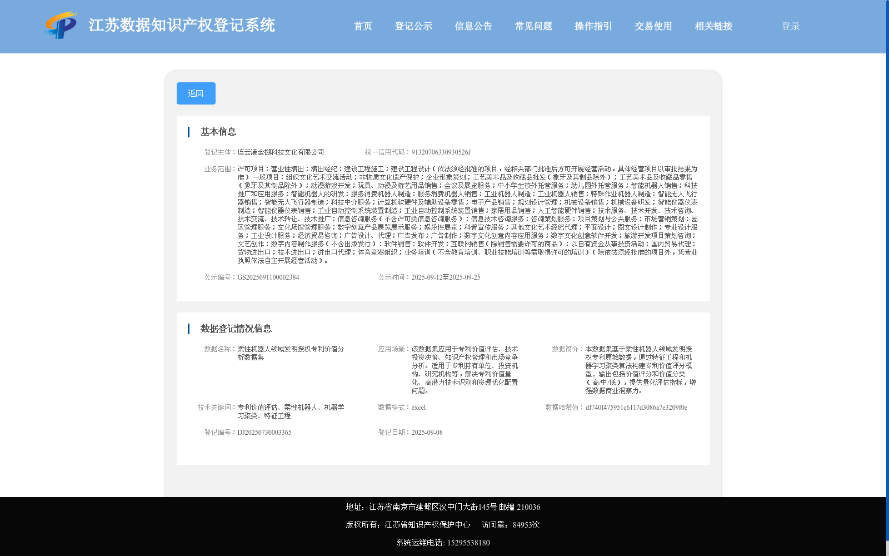Click the 应用场景 description text
This screenshot has width=889, height=556.
tap(465, 370)
